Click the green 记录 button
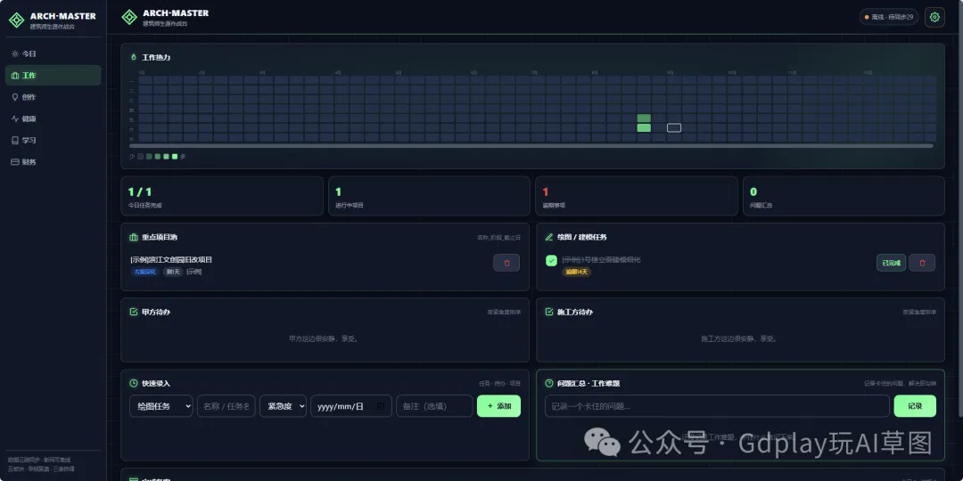963x481 pixels. pyautogui.click(x=915, y=406)
